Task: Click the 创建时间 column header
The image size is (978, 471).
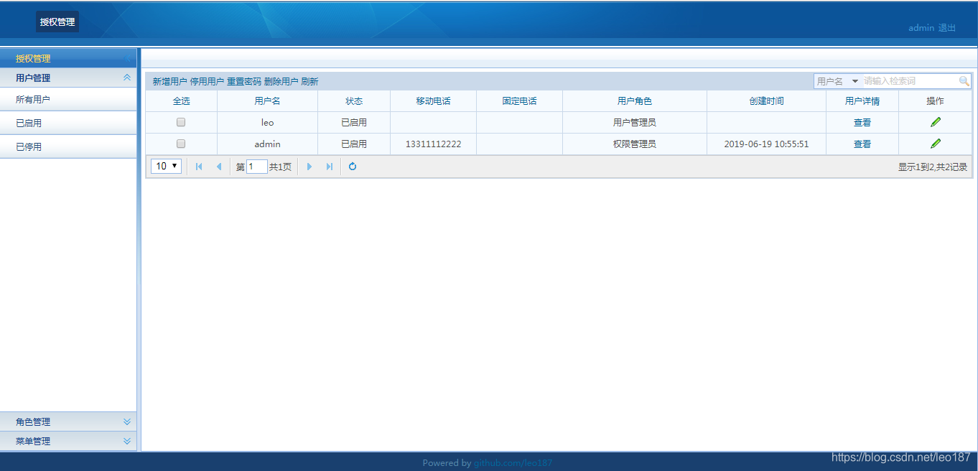Action: pyautogui.click(x=766, y=101)
